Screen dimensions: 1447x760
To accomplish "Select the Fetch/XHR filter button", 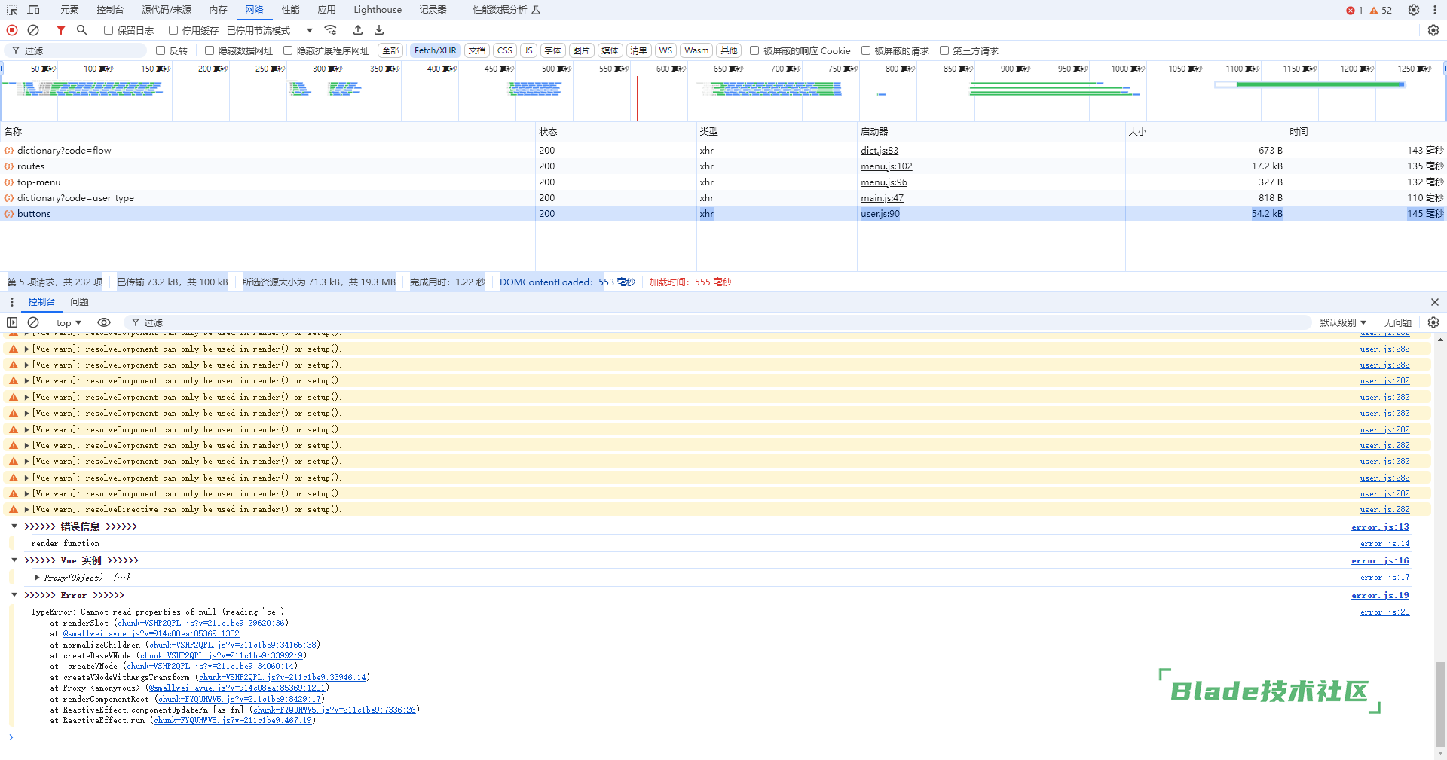I will (x=435, y=50).
